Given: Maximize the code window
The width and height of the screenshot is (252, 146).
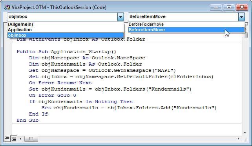Looking at the screenshot, I should tap(229, 7).
